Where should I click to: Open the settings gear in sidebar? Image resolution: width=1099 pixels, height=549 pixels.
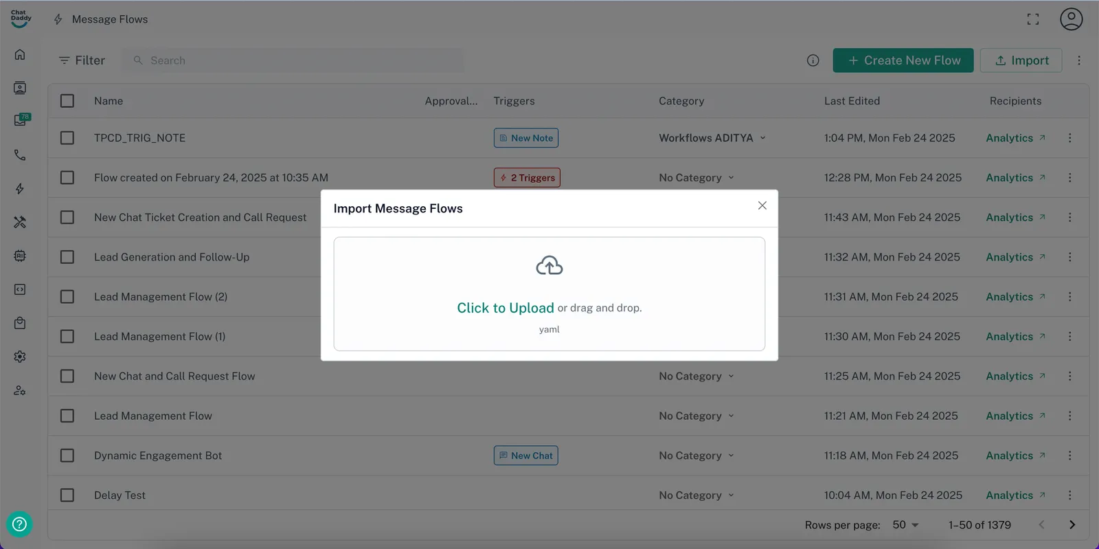20,357
